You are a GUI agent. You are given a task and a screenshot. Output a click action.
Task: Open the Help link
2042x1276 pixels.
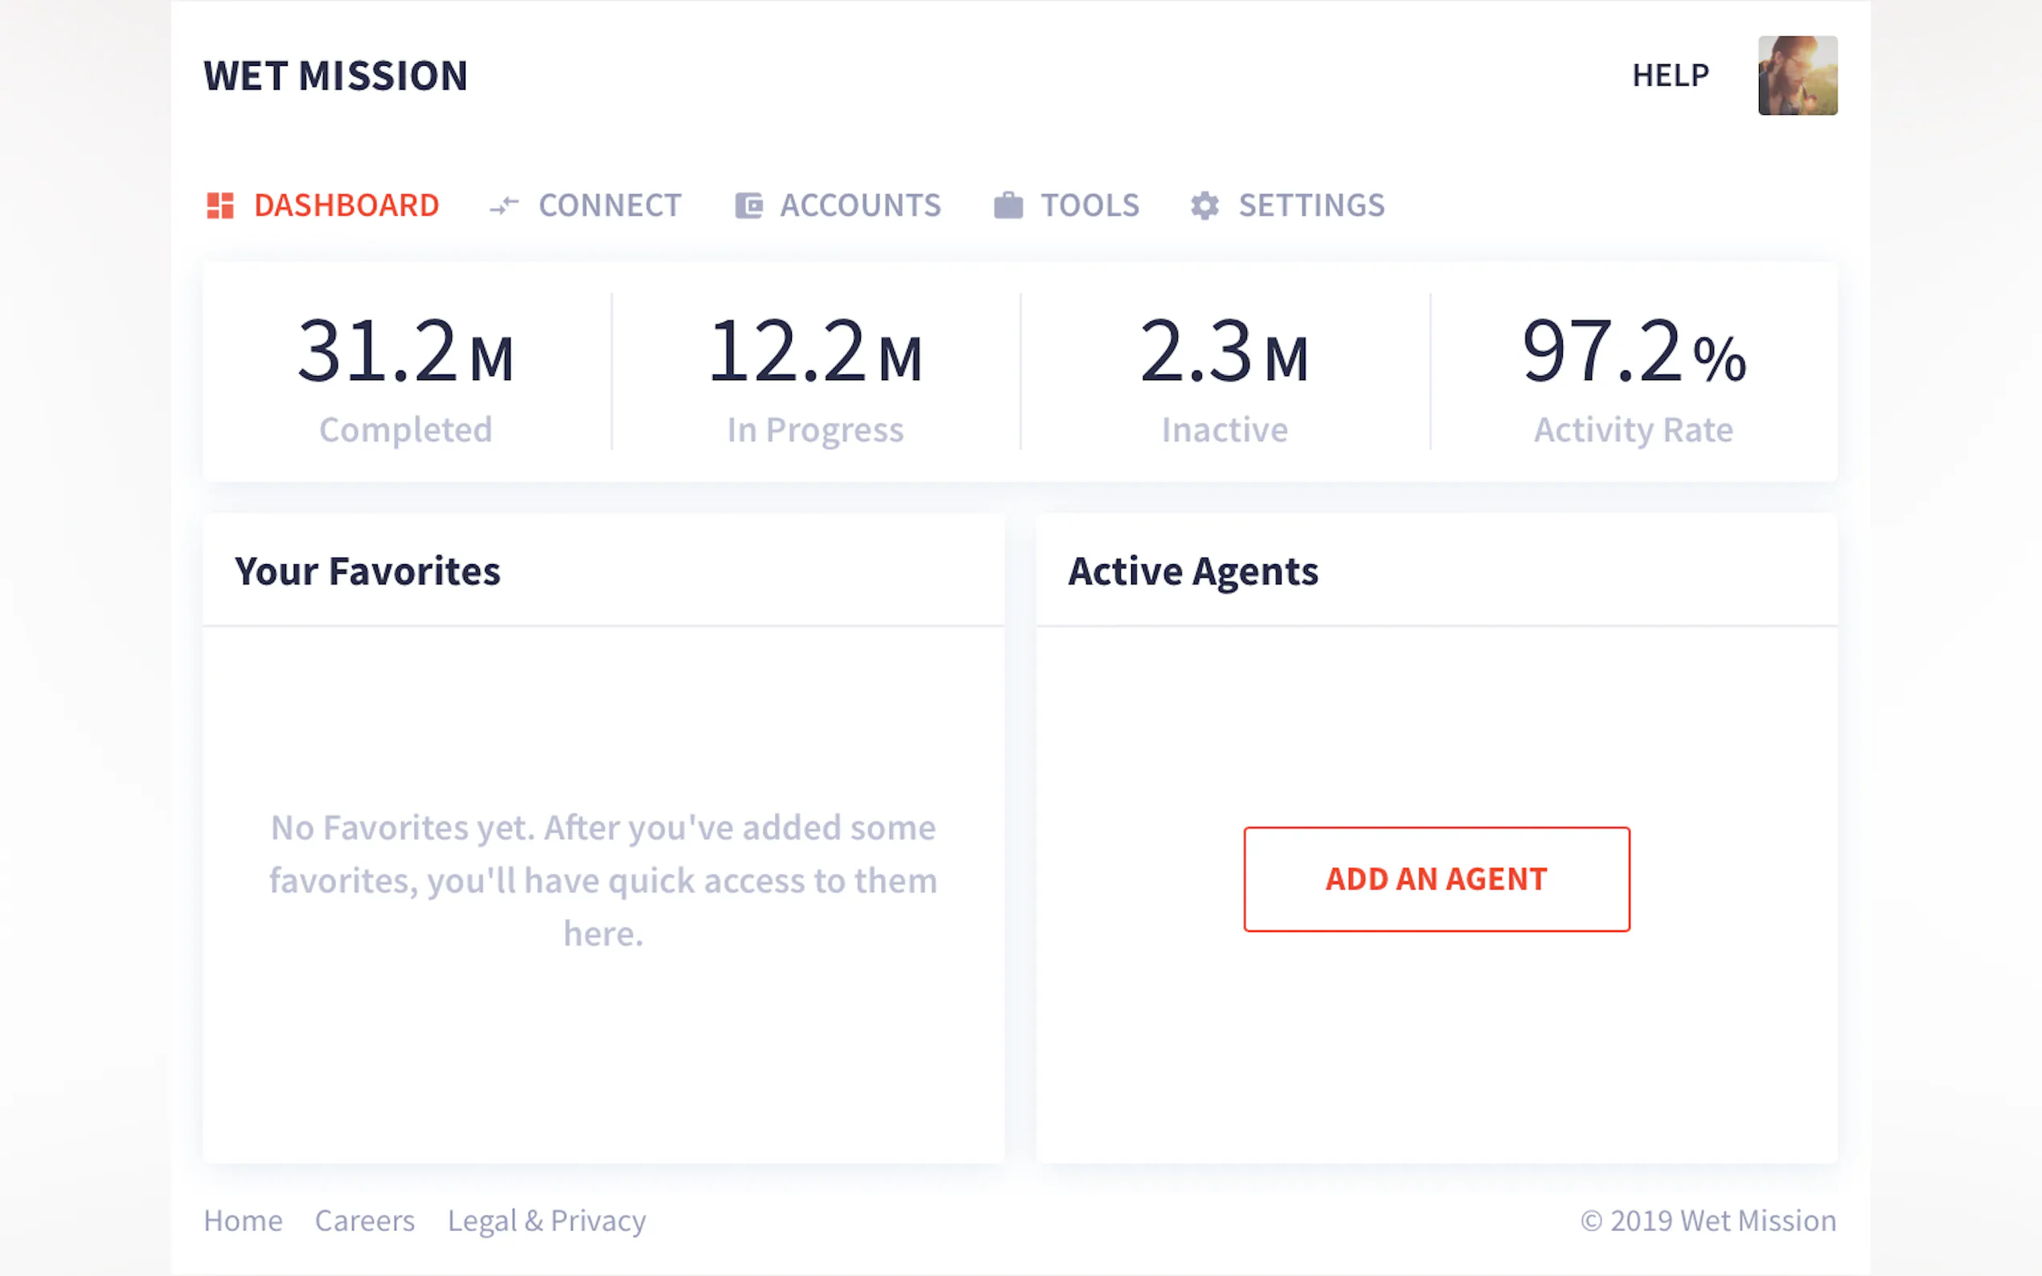click(1670, 75)
